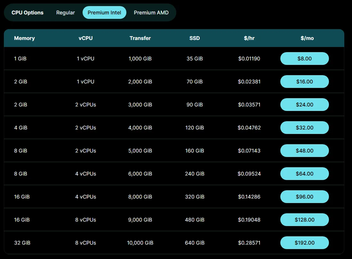The width and height of the screenshot is (352, 259).
Task: Click vCPU cell in the $192.00 row
Action: [85, 243]
